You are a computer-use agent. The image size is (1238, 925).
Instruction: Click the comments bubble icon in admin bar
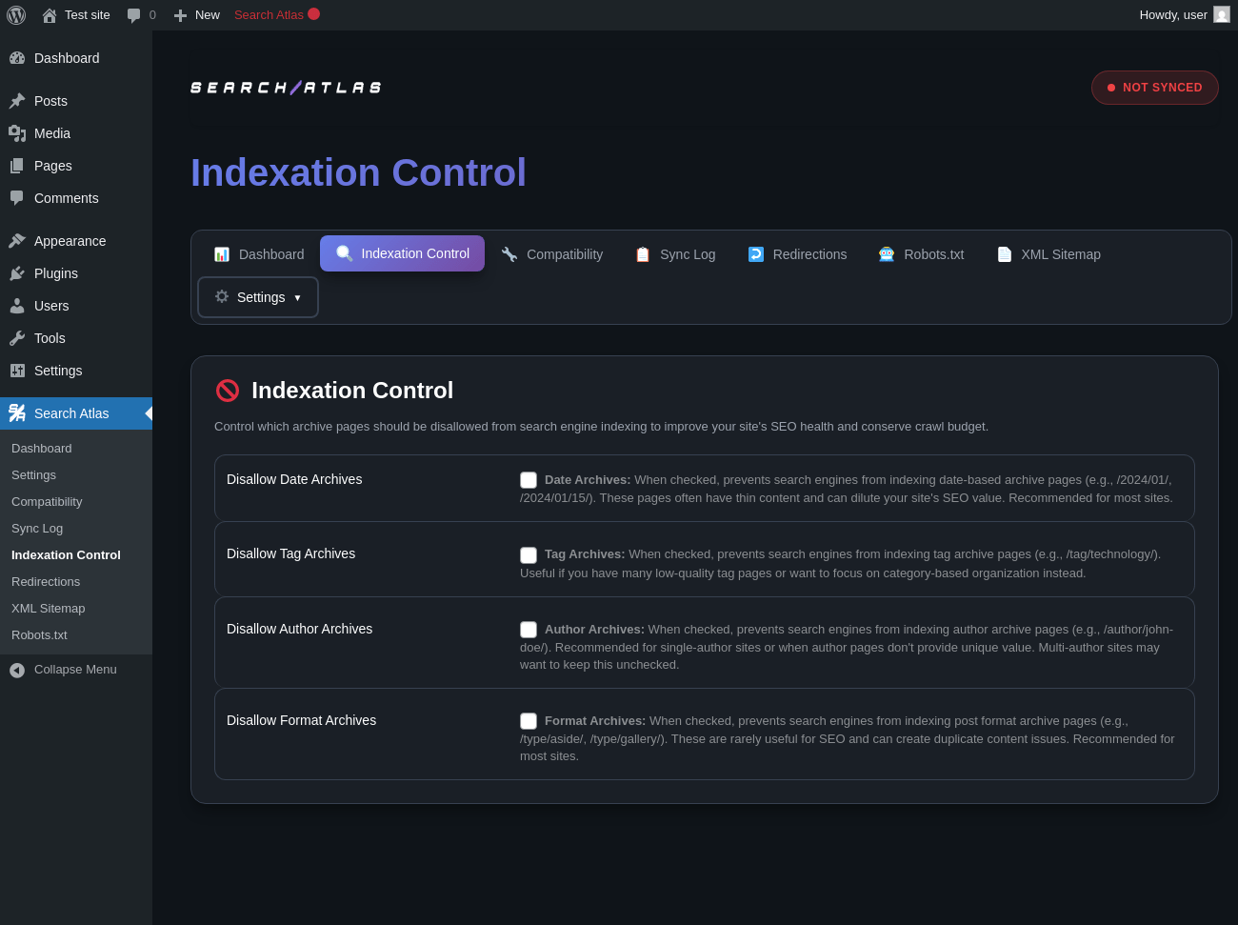coord(134,15)
